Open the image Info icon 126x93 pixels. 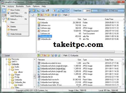pos(58,11)
